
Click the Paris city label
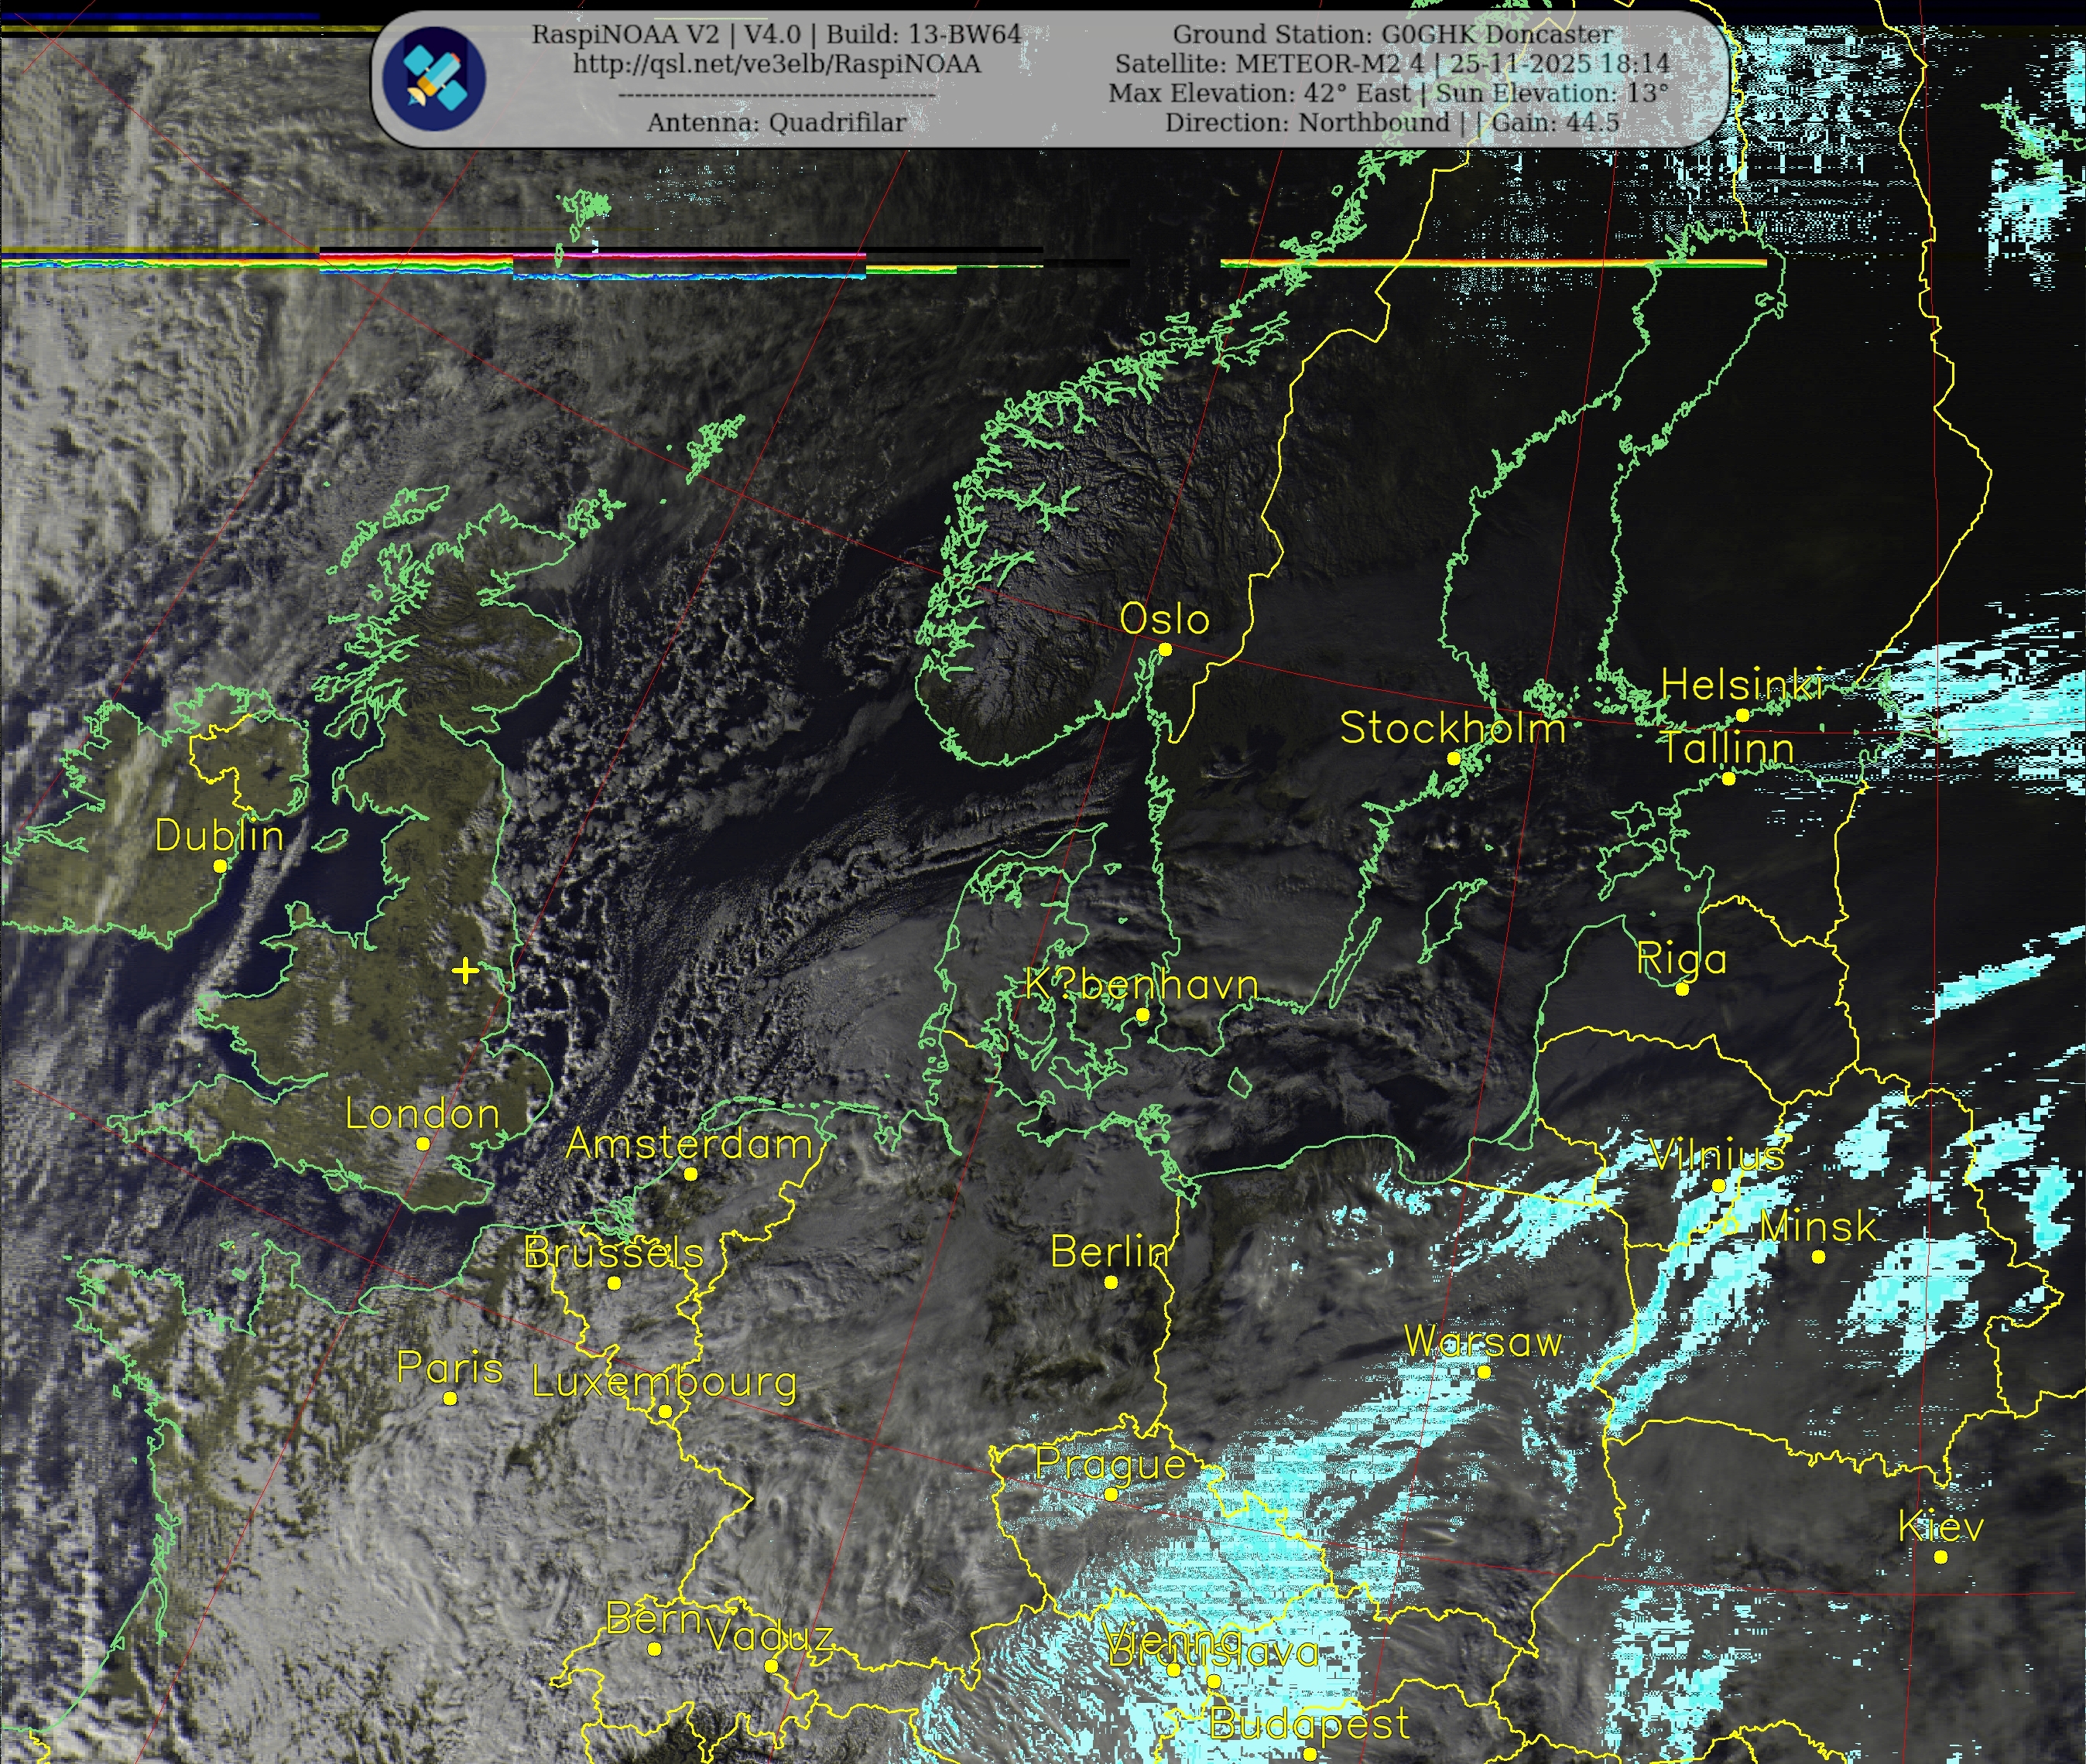[x=449, y=1367]
